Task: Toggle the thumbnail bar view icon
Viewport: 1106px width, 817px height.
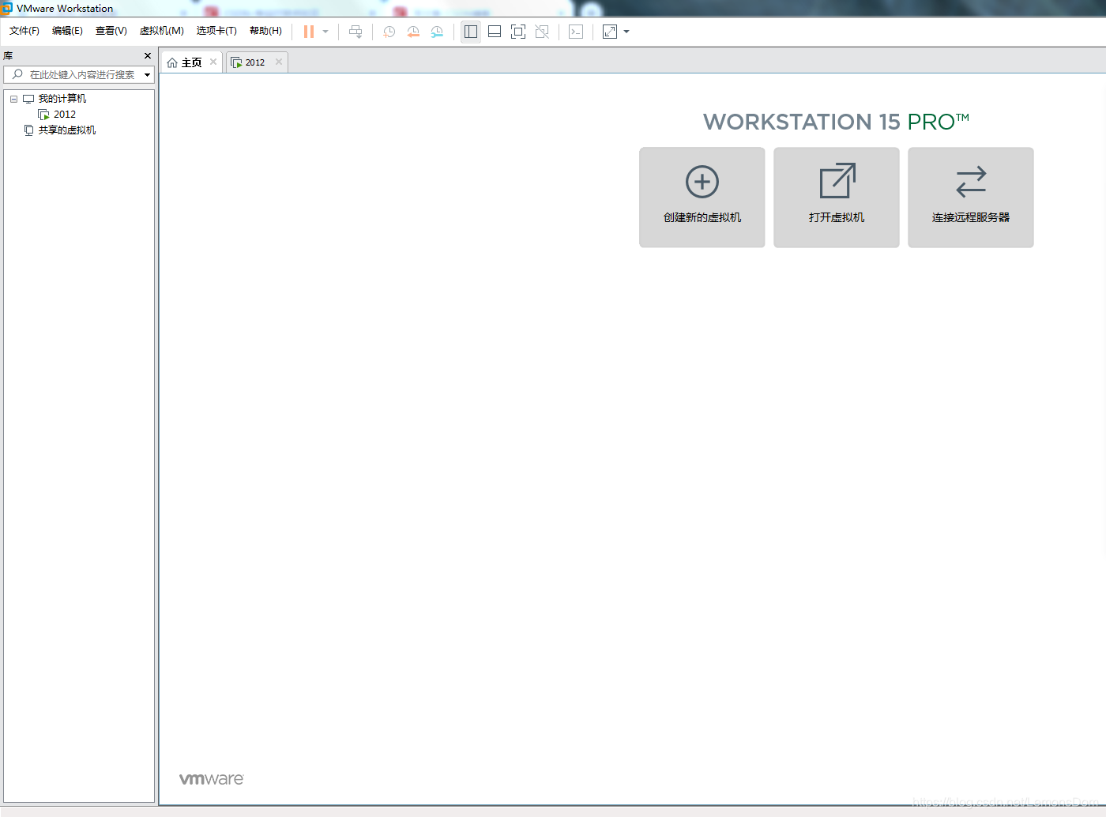Action: point(495,32)
